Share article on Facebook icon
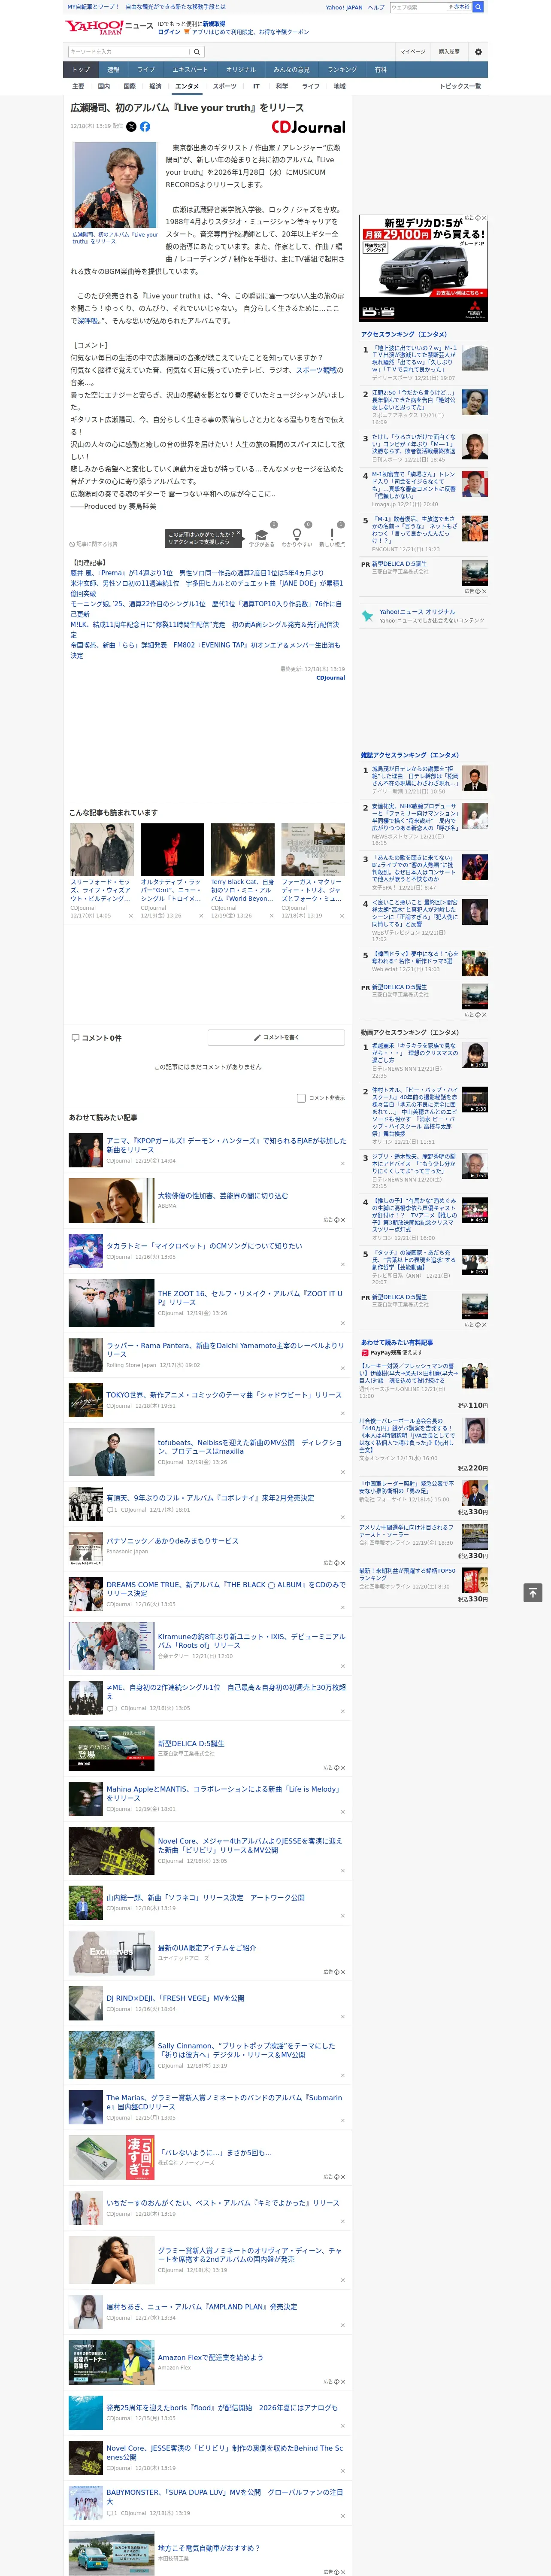The image size is (551, 2576). 145,127
